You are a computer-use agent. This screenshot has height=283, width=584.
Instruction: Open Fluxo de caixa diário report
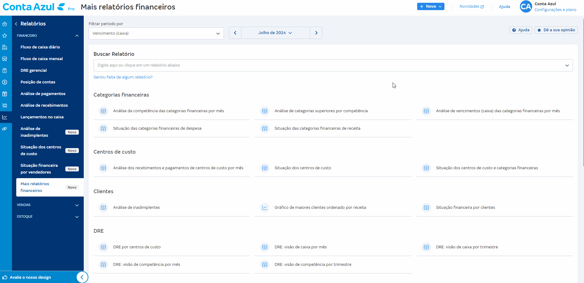point(40,47)
